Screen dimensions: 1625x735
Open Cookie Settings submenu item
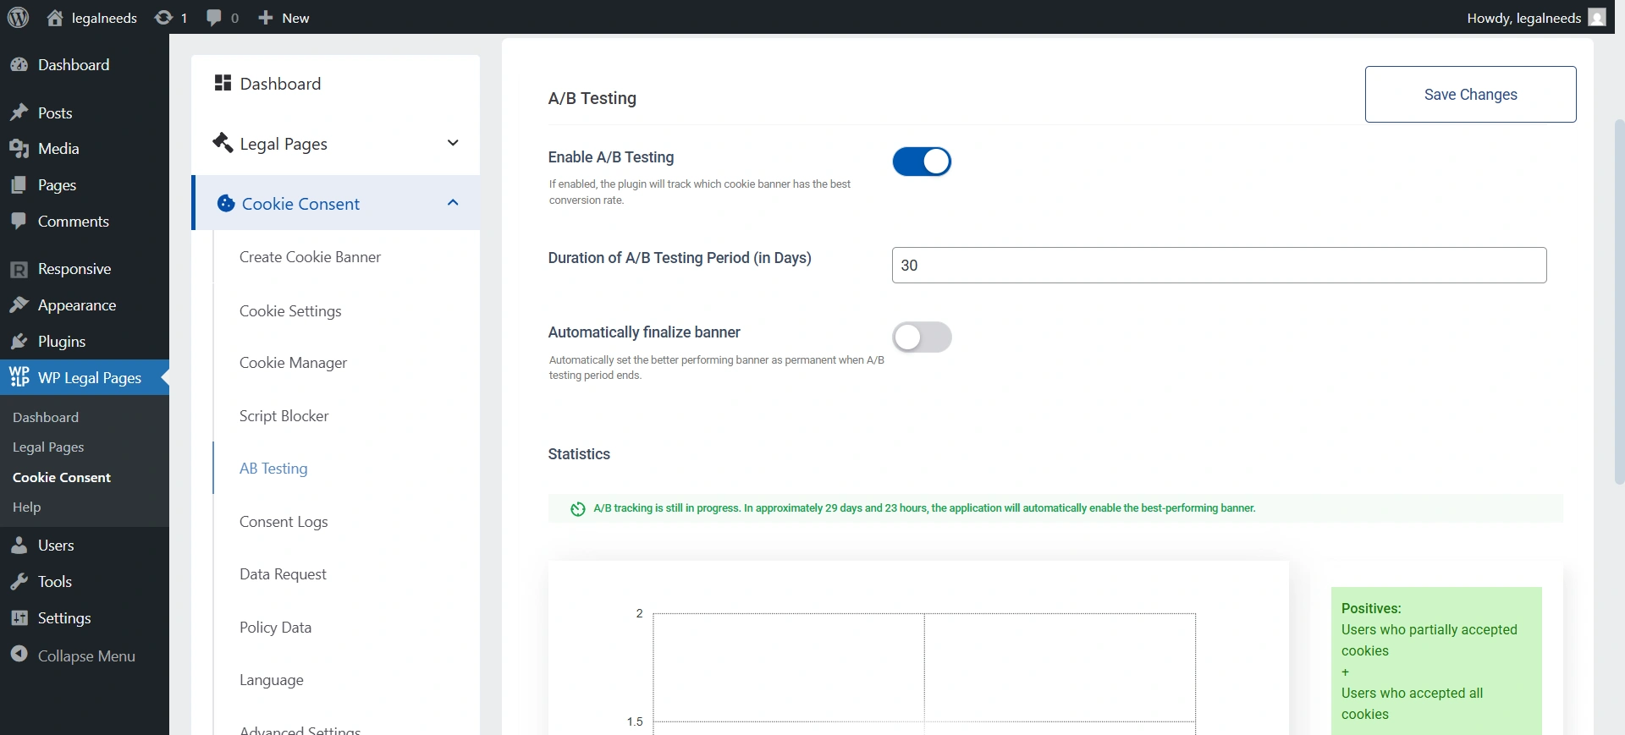point(290,311)
